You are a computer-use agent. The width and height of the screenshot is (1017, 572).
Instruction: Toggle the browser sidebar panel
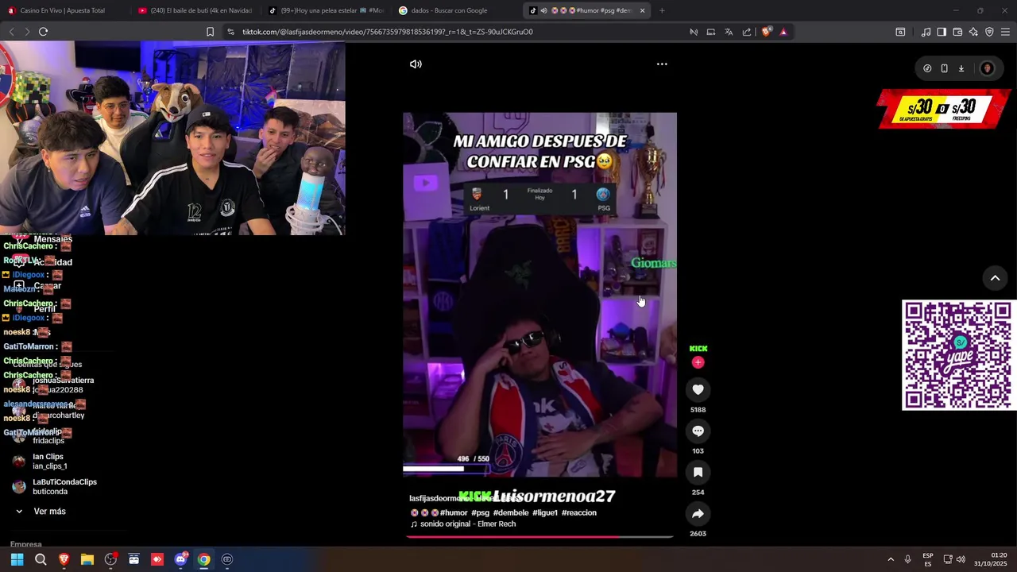942,32
